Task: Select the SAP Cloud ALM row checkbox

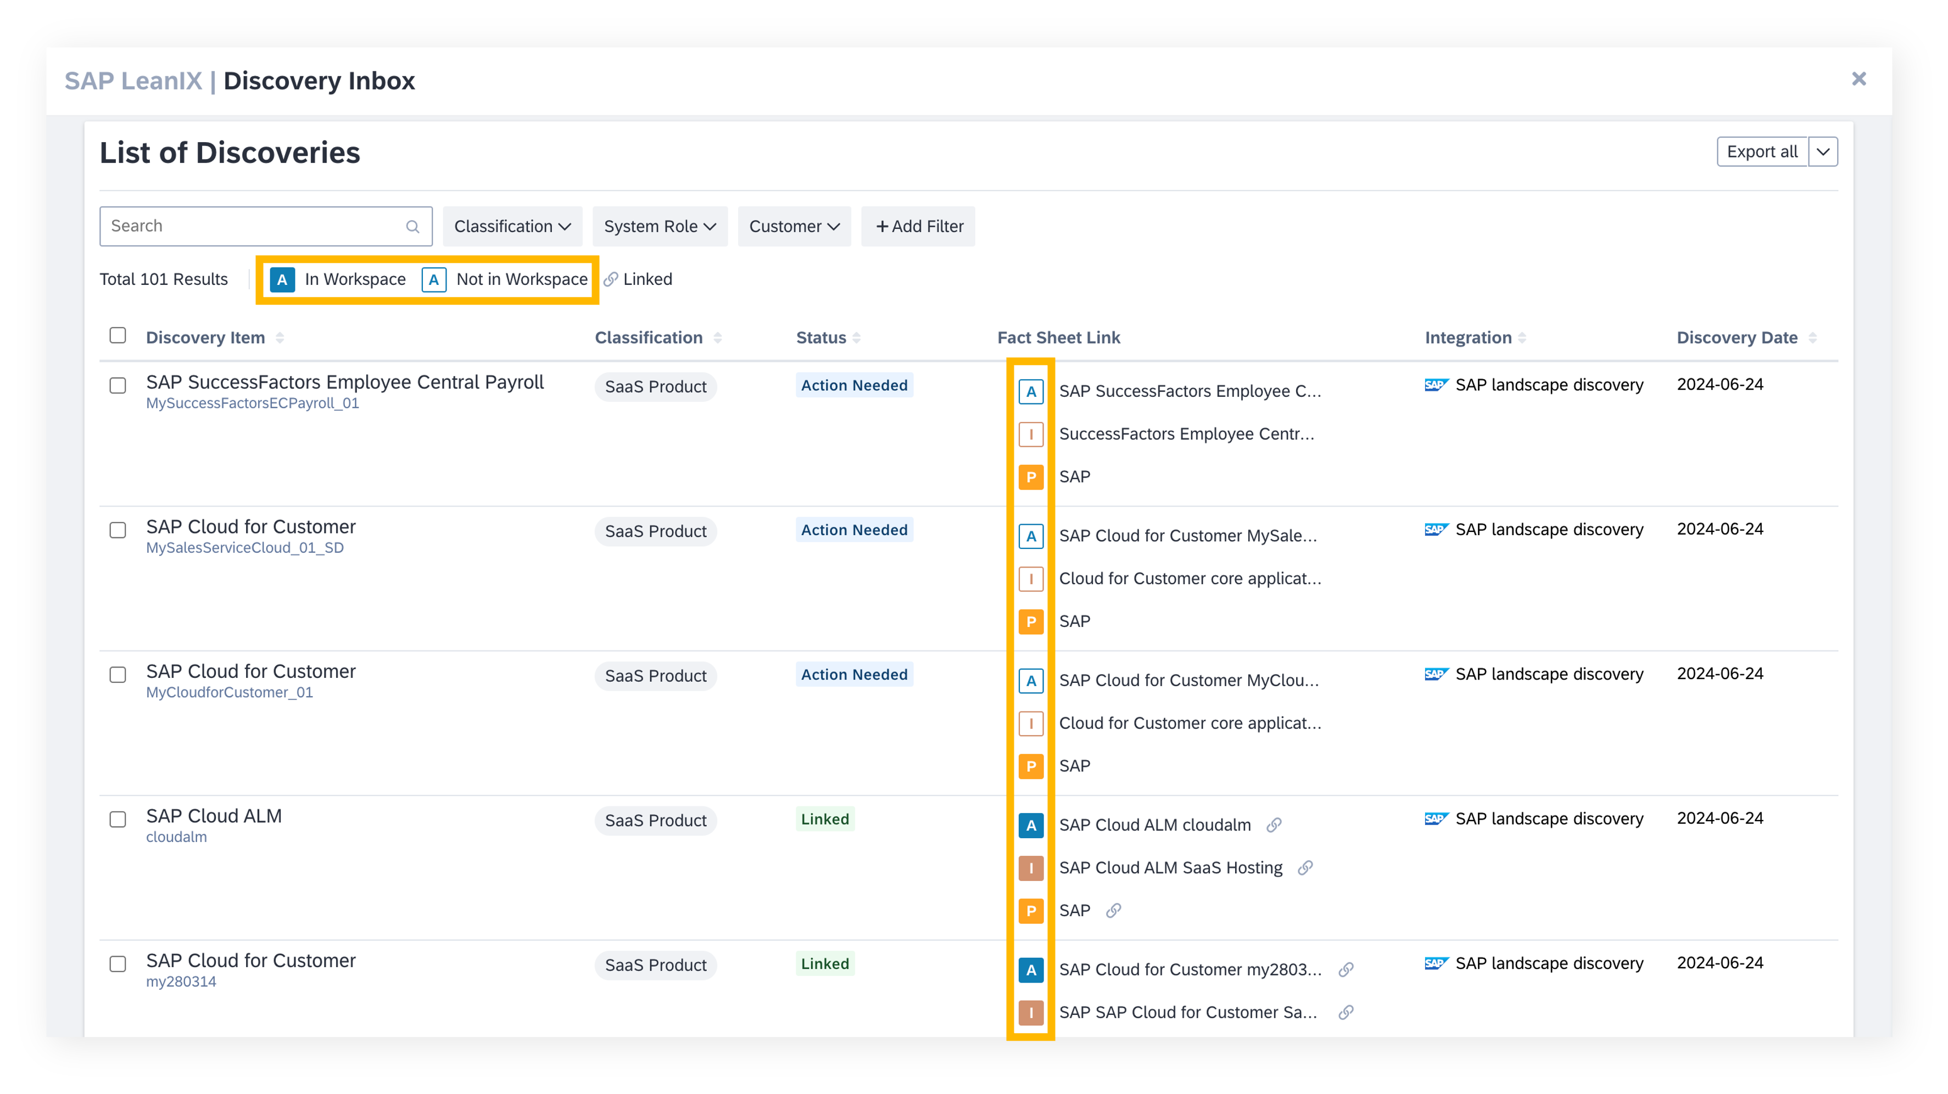Action: [x=118, y=820]
